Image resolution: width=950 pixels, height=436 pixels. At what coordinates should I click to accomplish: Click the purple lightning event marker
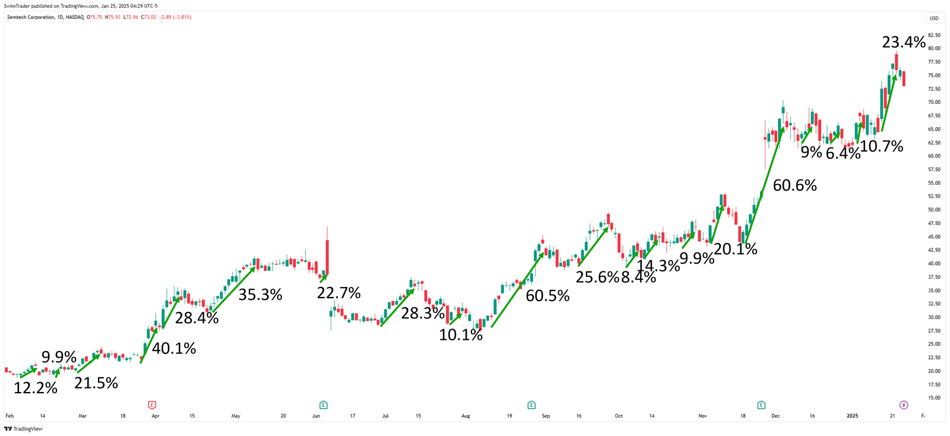[904, 405]
